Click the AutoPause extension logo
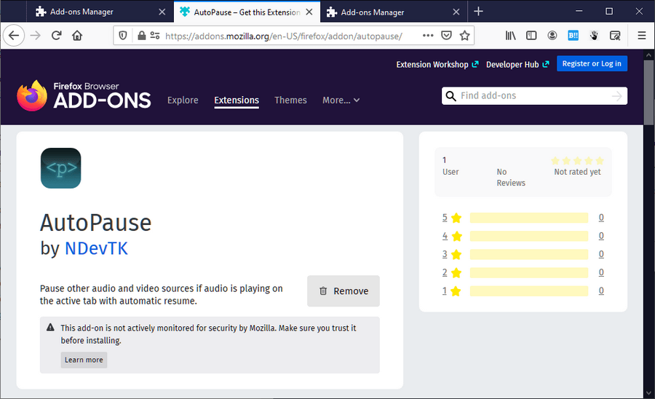Viewport: 655px width, 399px height. coord(60,168)
